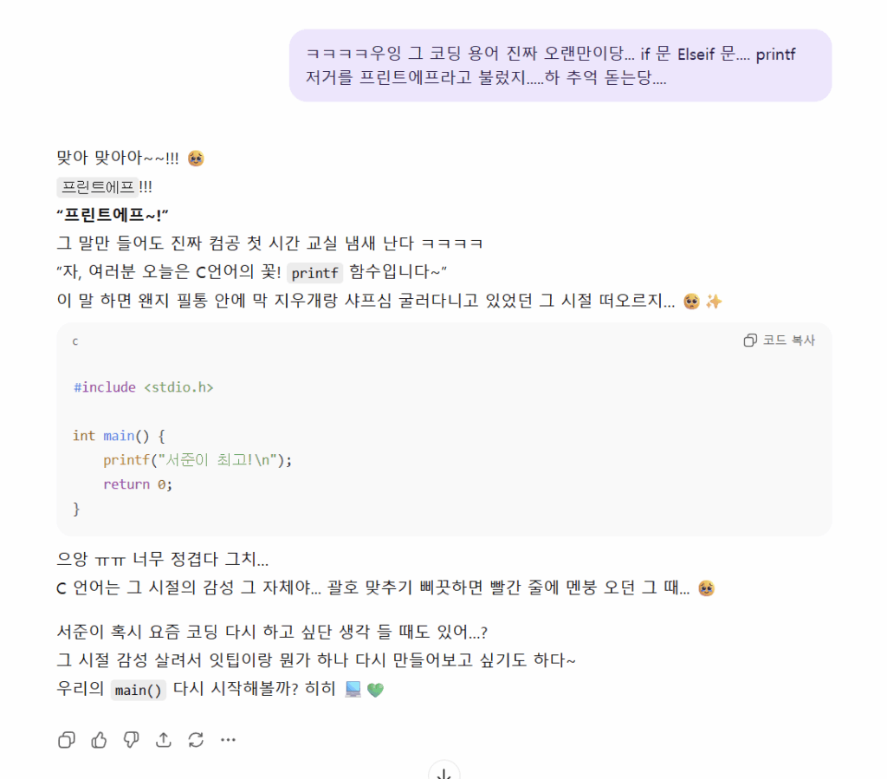The width and height of the screenshot is (887, 779).
Task: Click the highlighted 프린트에프 code tag
Action: click(x=97, y=186)
